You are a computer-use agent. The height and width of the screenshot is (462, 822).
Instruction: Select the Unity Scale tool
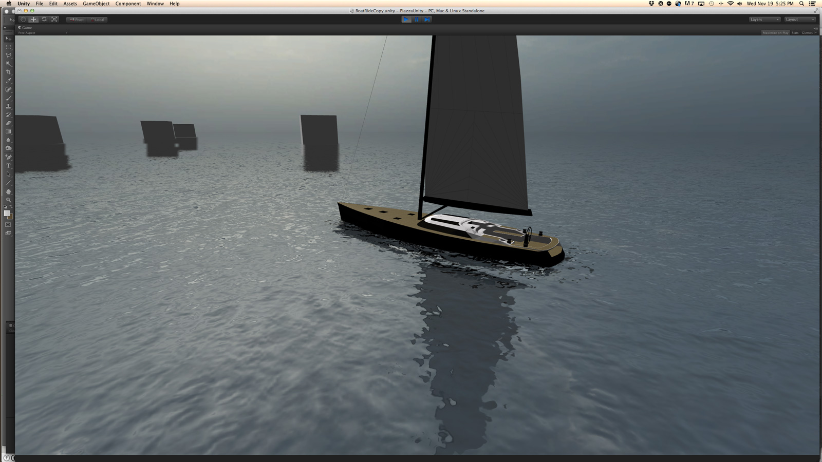(x=54, y=20)
